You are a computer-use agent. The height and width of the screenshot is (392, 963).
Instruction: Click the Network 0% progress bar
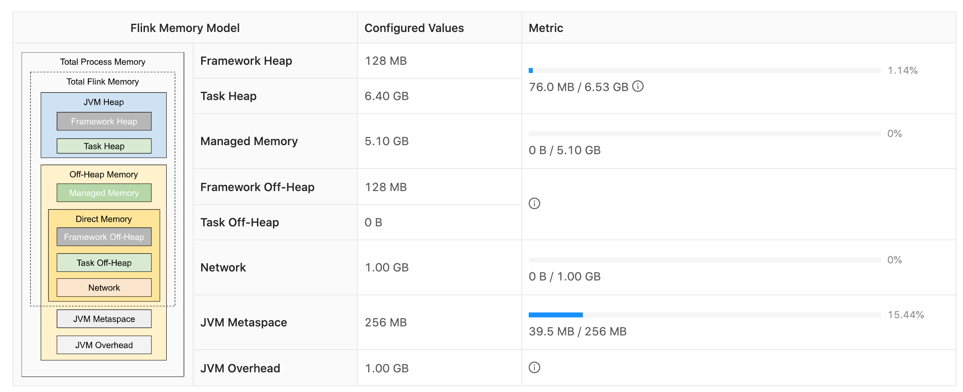pyautogui.click(x=704, y=260)
